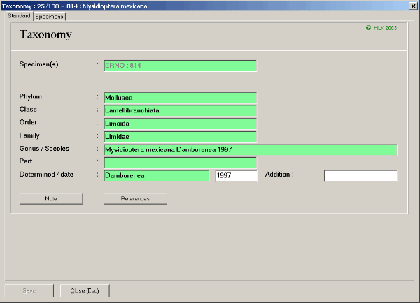Focus the Determined field Damborenea
The image size is (420, 303).
click(x=156, y=175)
